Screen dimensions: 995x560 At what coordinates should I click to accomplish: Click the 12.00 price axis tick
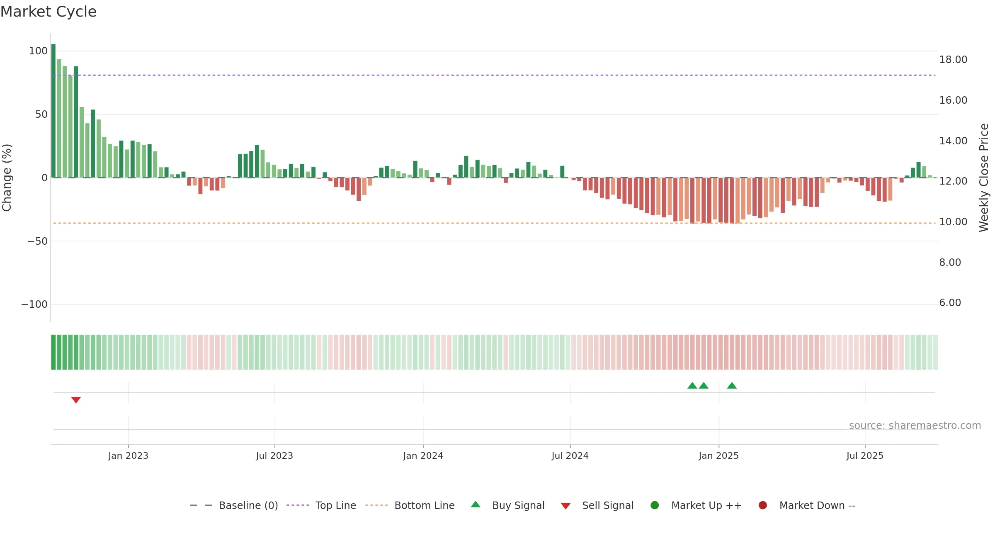pos(953,181)
